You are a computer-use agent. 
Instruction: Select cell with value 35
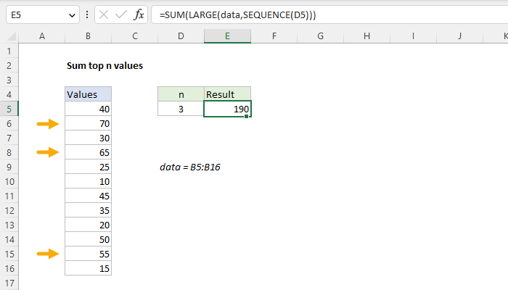pyautogui.click(x=88, y=211)
